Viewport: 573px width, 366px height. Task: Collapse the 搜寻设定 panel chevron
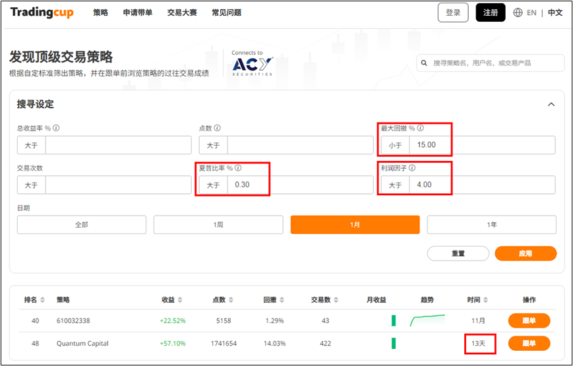[x=551, y=104]
